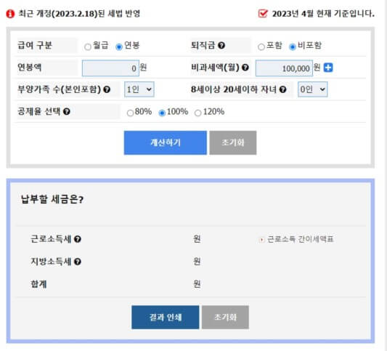Click the help icon next to 퇴직금

(221, 46)
